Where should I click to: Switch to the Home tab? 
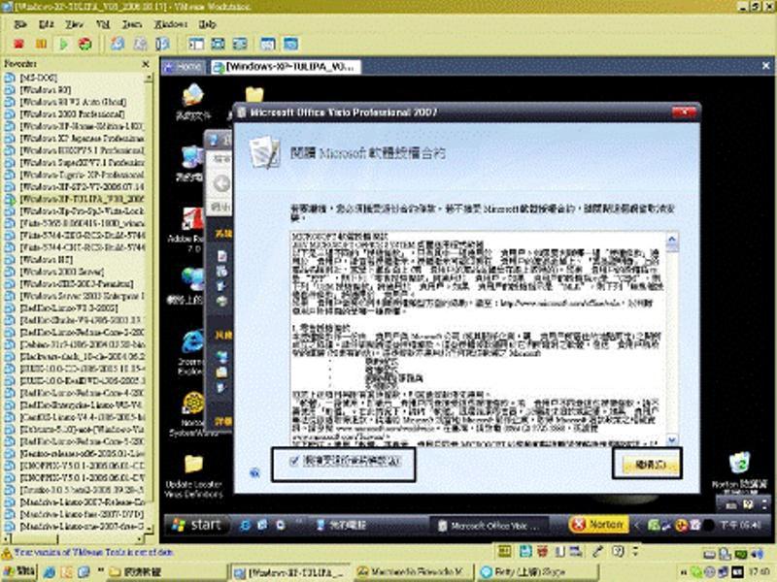(x=184, y=66)
